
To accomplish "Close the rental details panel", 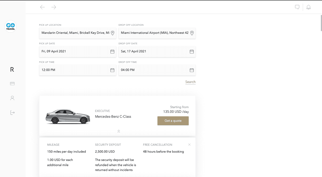I will click(189, 145).
